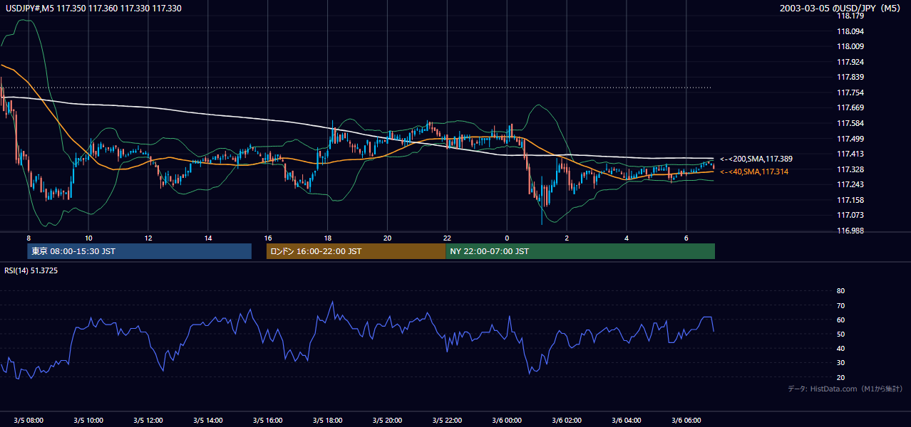
Task: Click hour label 12 under price chart
Action: 148,238
